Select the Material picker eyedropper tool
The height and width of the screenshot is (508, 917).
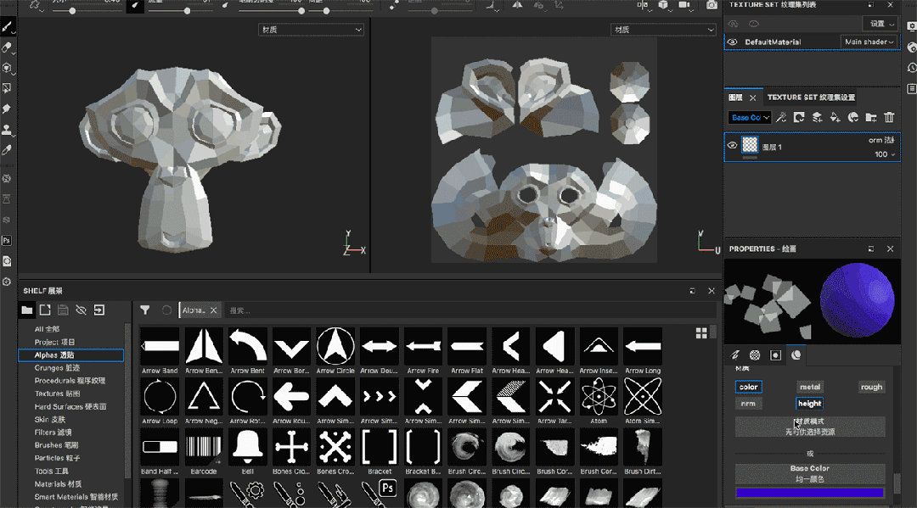[x=7, y=150]
